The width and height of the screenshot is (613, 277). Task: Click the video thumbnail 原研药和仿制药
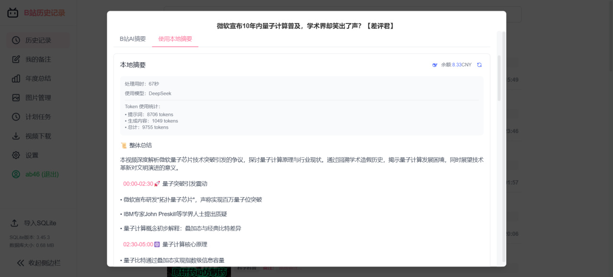click(199, 272)
